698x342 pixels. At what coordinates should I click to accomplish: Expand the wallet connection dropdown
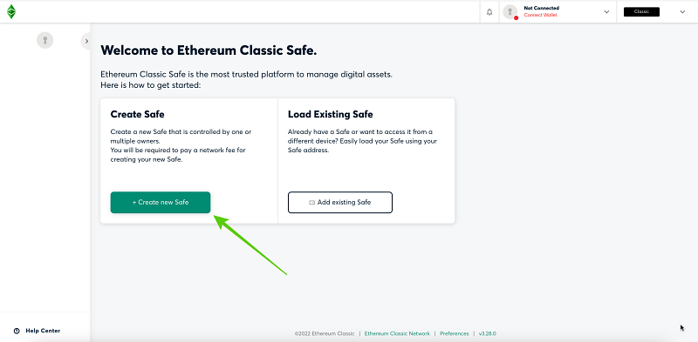(x=606, y=12)
